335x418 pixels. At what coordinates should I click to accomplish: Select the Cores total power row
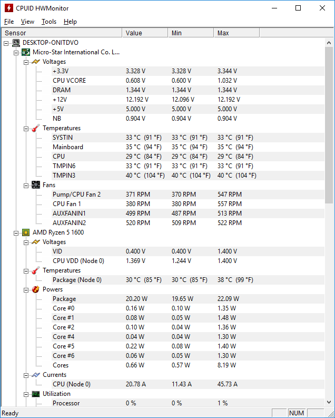pos(188,365)
